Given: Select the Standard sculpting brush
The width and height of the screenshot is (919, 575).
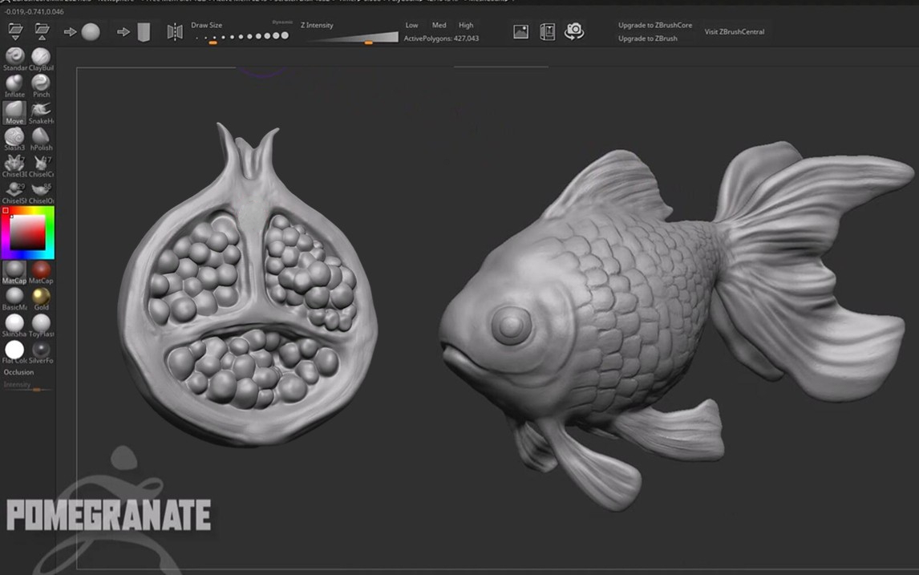Looking at the screenshot, I should [x=14, y=56].
